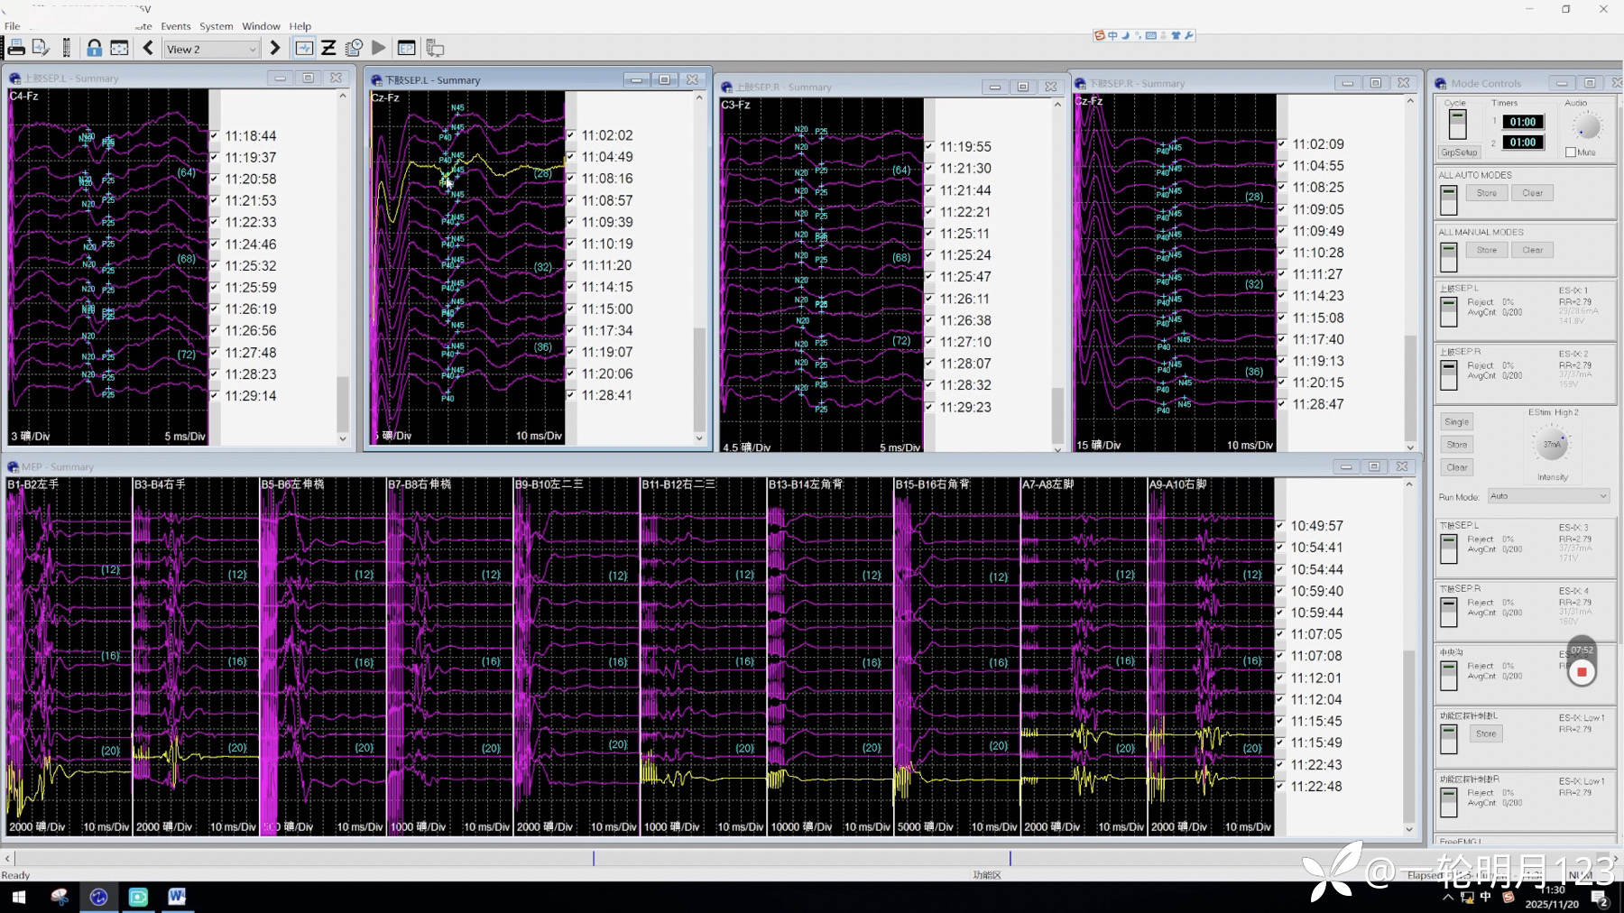The width and height of the screenshot is (1624, 913).
Task: Enable the Audio Mute checkbox
Action: coord(1571,152)
